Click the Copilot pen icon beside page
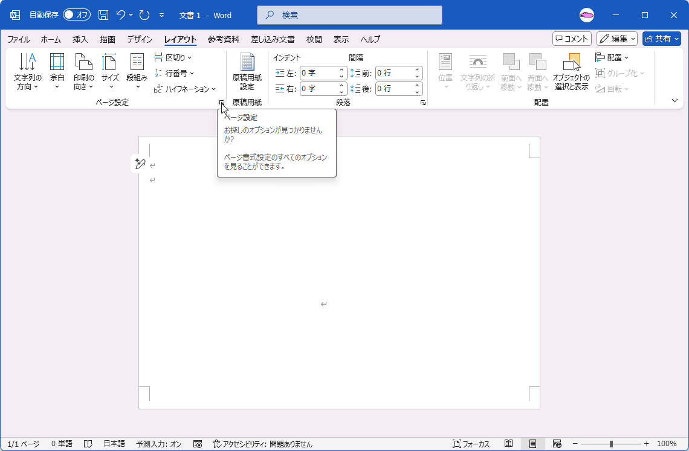689x451 pixels. coord(140,164)
